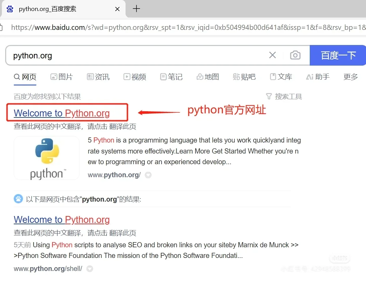Image resolution: width=366 pixels, height=283 pixels.
Task: Clear the search box with the X icon
Action: 272,55
